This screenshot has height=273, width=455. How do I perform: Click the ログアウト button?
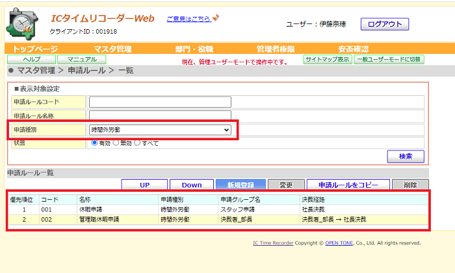click(x=385, y=24)
